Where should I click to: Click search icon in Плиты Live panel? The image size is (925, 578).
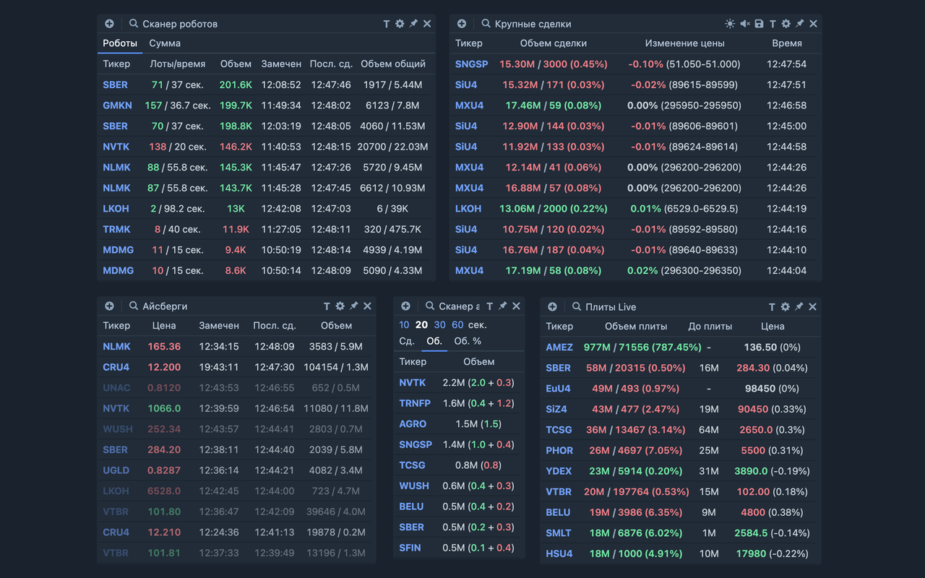click(x=577, y=306)
